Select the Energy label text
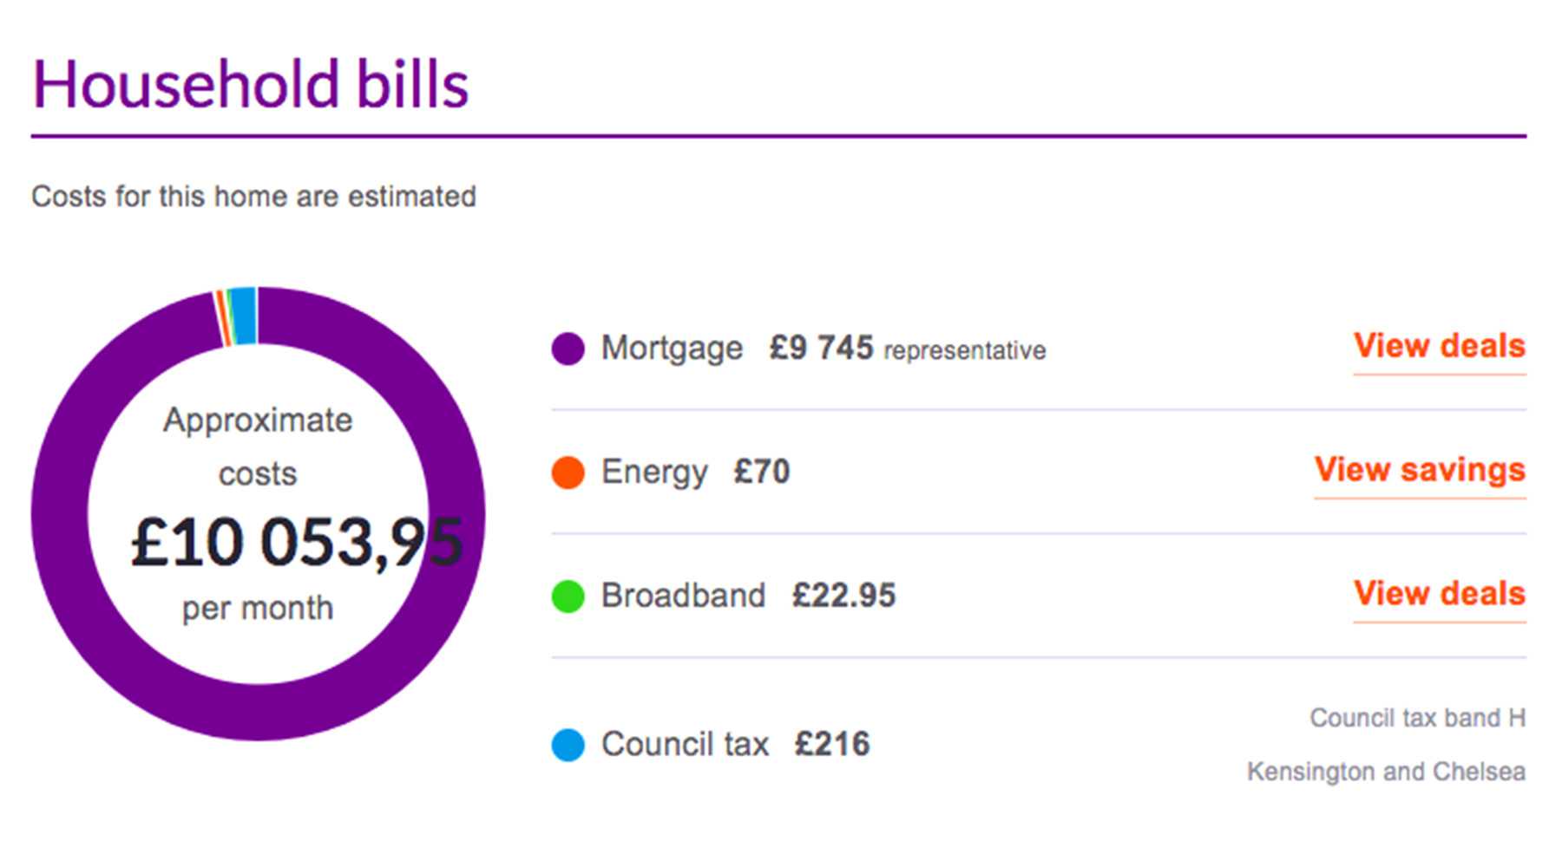 point(654,473)
